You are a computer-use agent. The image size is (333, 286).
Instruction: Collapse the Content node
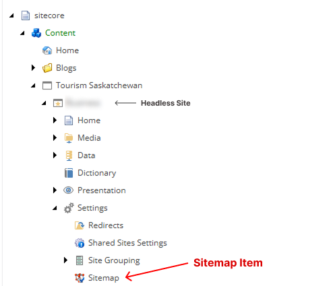22,33
